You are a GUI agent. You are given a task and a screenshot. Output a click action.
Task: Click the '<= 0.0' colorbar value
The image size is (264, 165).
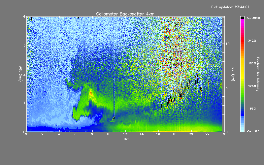pyautogui.click(x=253, y=131)
